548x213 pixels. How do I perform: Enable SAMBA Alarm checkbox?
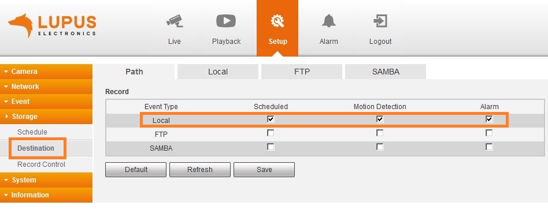point(489,147)
